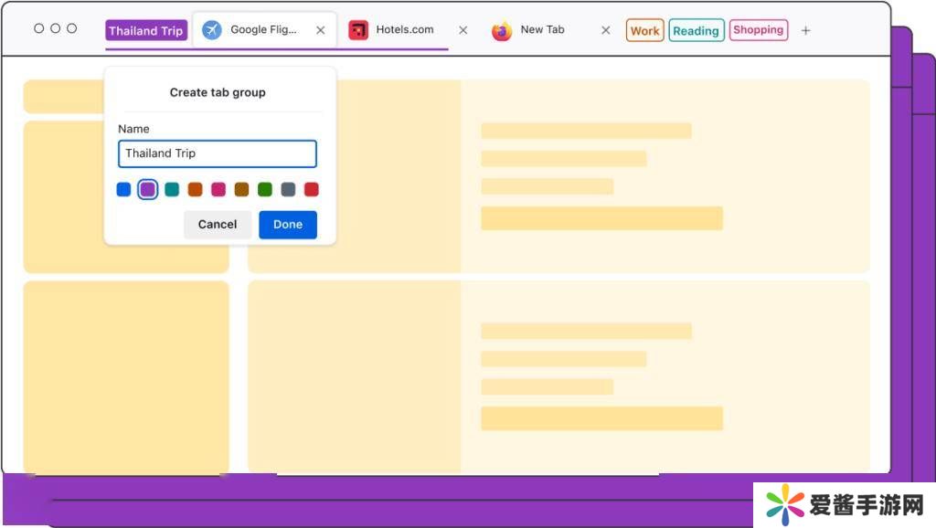
Task: Click the tab group Name text field
Action: click(x=218, y=153)
